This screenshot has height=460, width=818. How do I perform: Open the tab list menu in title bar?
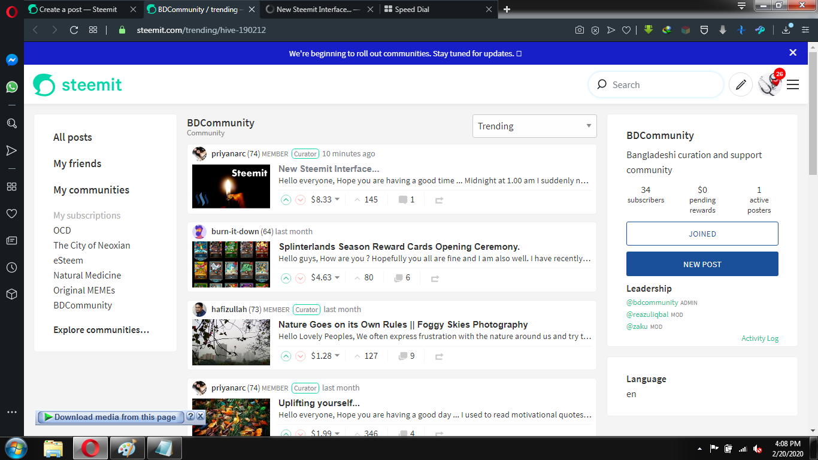741,6
